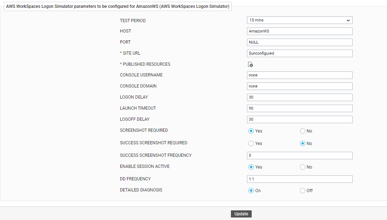Screen dimensions: 387x220
Task: Select No for Screenshot Required
Action: click(303, 131)
